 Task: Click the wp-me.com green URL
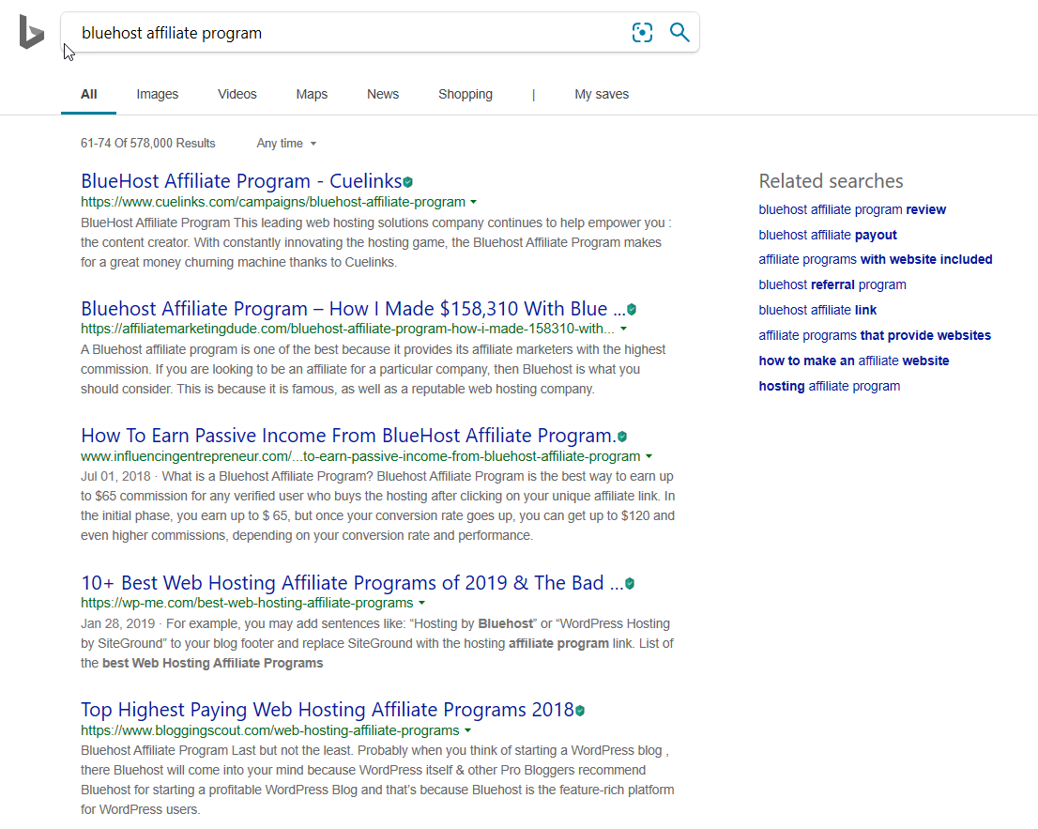tap(247, 604)
